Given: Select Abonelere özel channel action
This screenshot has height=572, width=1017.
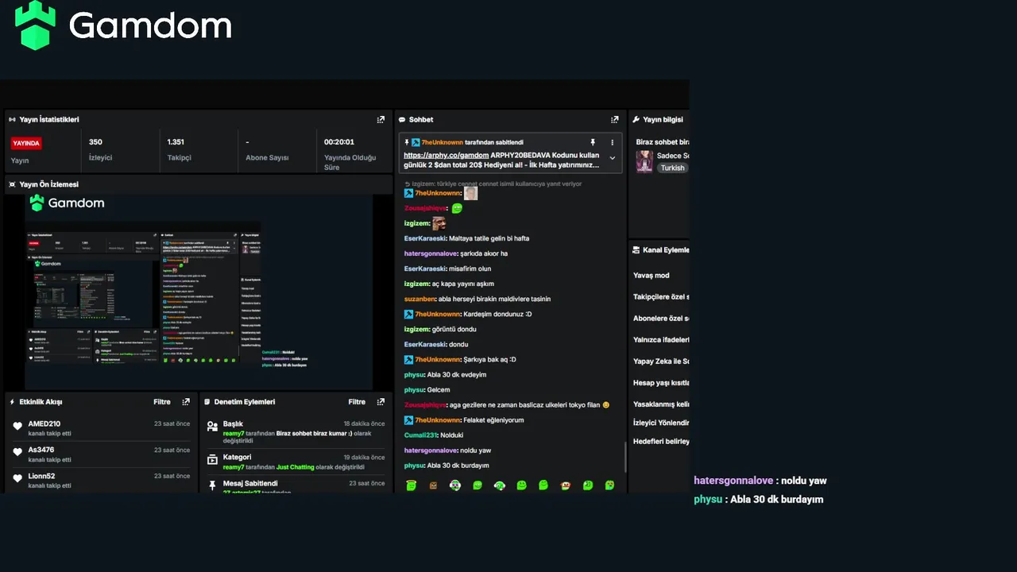Looking at the screenshot, I should tap(661, 319).
